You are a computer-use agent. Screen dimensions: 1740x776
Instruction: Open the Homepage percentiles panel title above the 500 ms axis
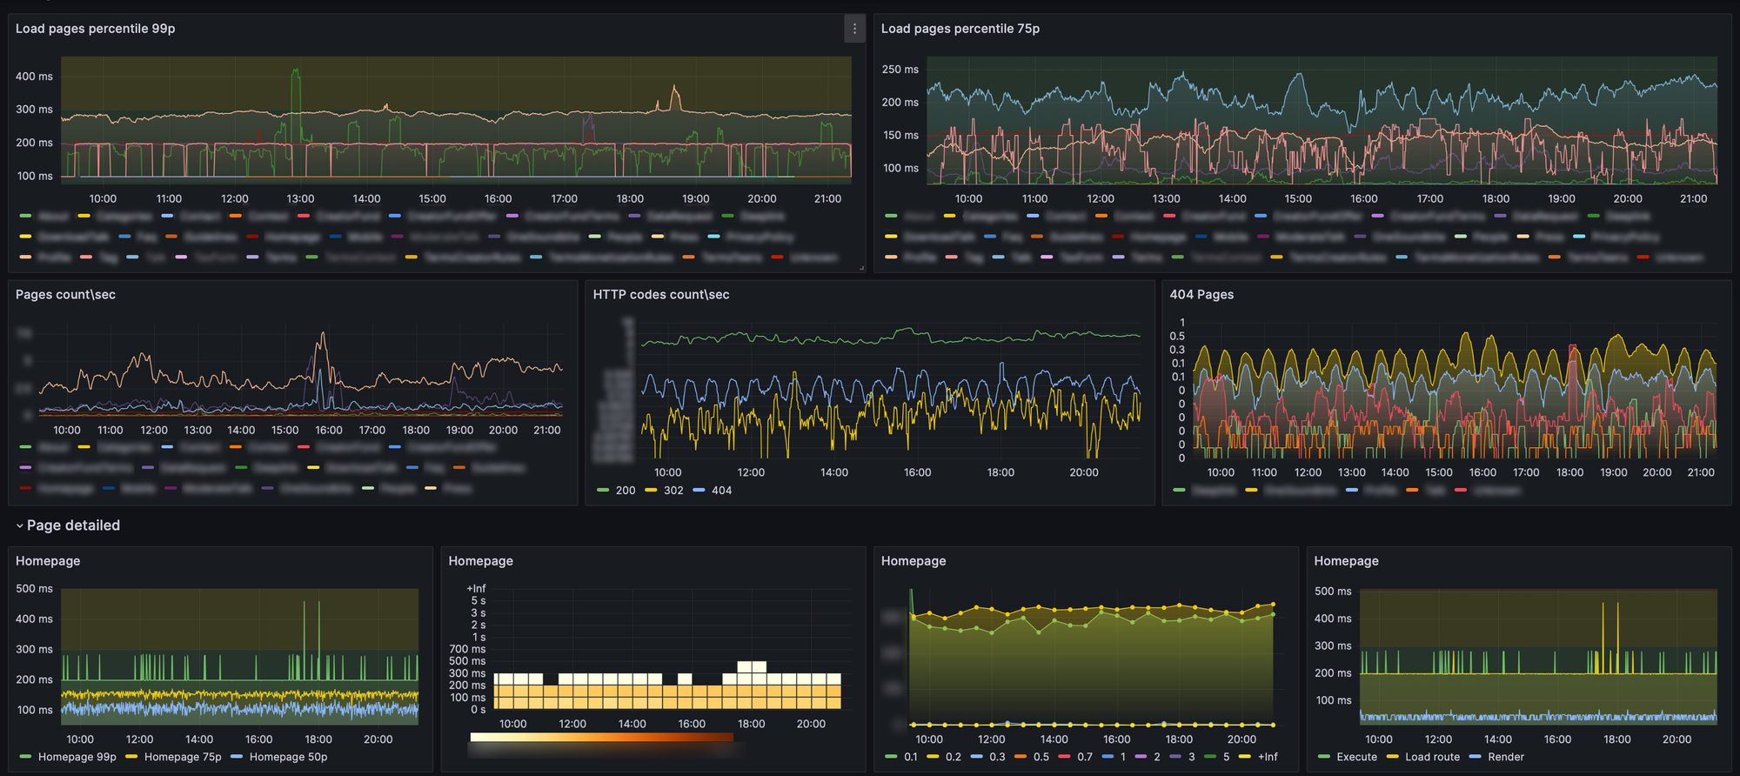point(48,561)
